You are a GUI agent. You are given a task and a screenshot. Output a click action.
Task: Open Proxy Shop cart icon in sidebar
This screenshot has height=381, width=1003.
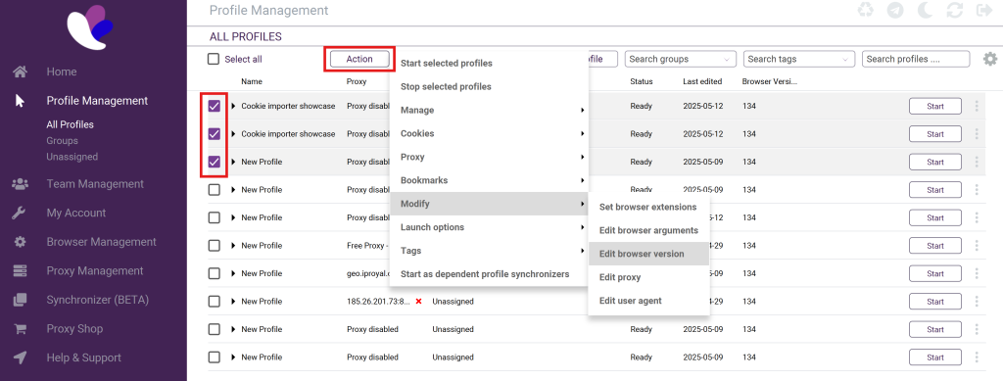21,329
